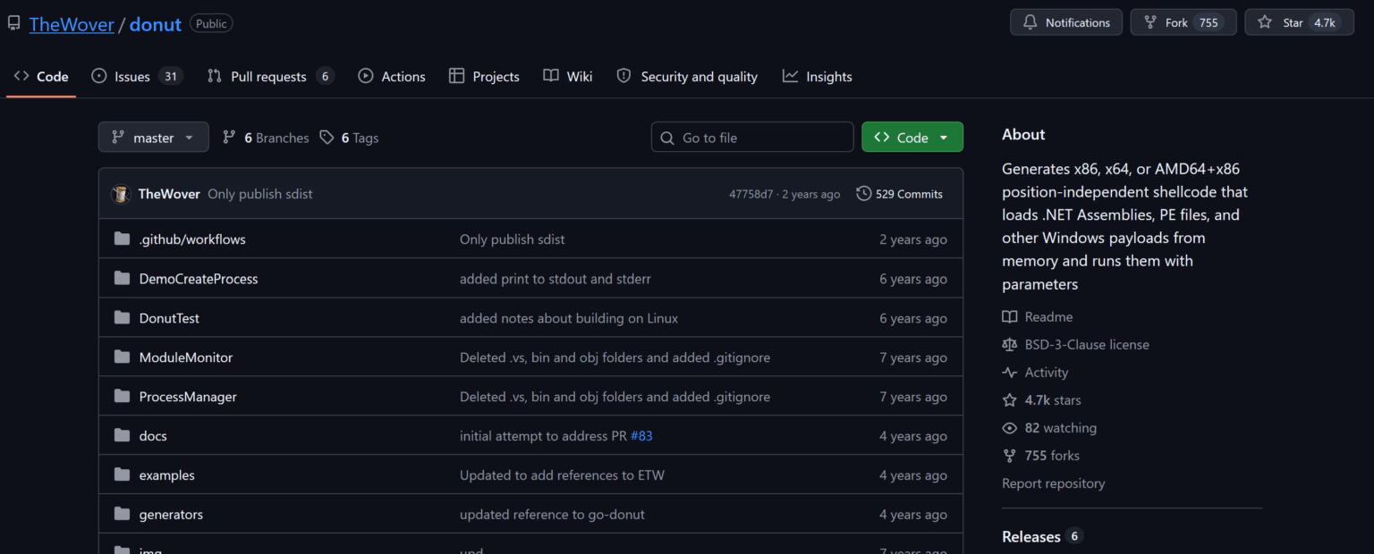This screenshot has width=1374, height=554.
Task: Open the docs folder
Action: (153, 436)
